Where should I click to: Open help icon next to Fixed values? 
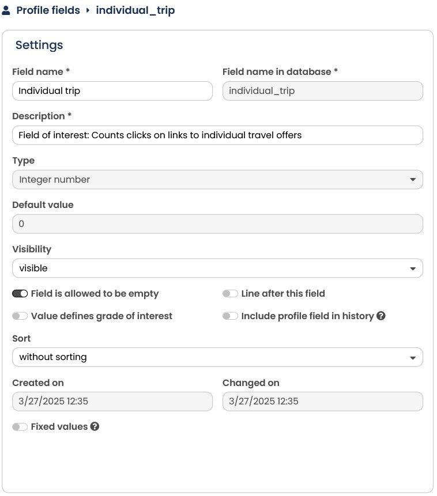point(95,426)
